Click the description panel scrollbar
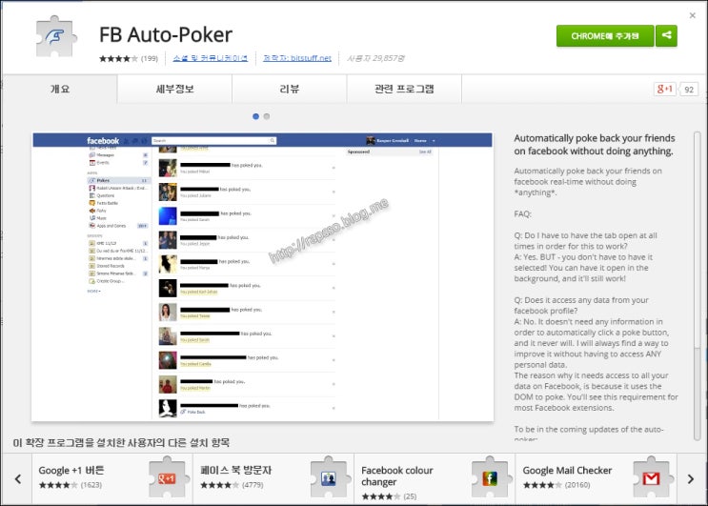 pyautogui.click(x=698, y=285)
